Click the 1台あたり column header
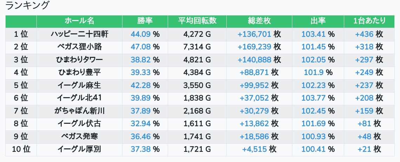The height and width of the screenshot is (162, 400). (x=369, y=21)
